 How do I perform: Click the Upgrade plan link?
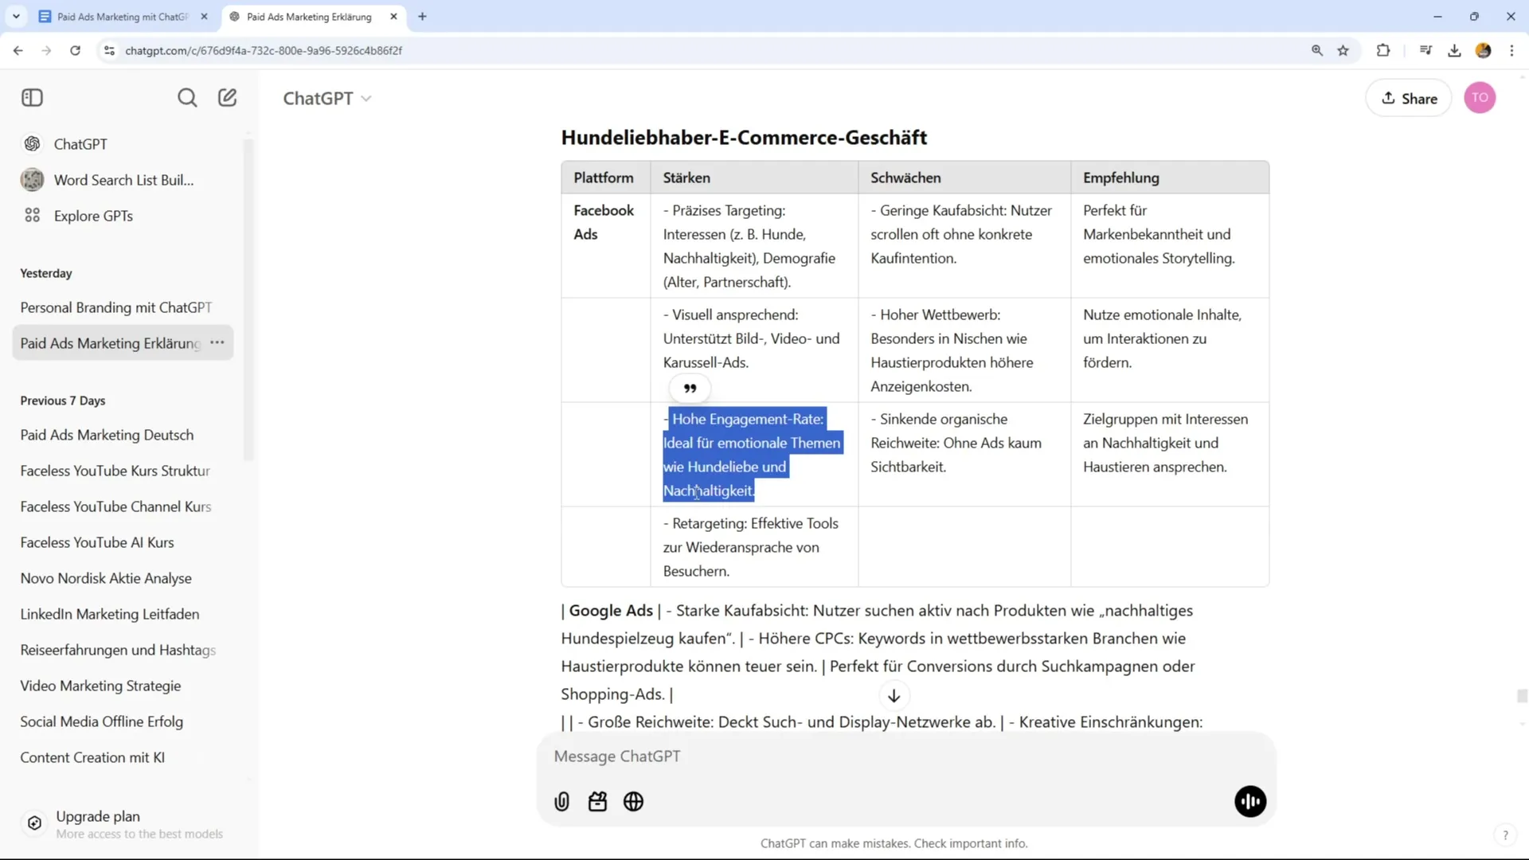click(123, 823)
